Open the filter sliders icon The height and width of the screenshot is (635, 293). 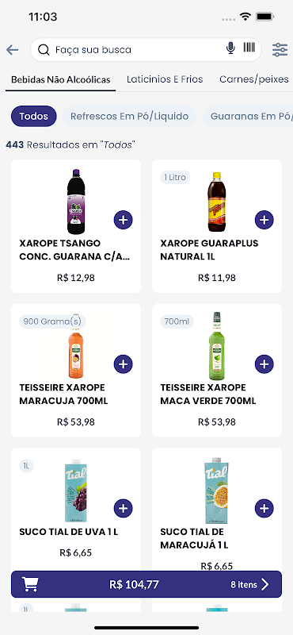[x=280, y=50]
